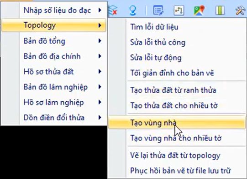247x179 pixels.
Task: Expand arrow beside Bản đồ tổng
Action: [100, 41]
